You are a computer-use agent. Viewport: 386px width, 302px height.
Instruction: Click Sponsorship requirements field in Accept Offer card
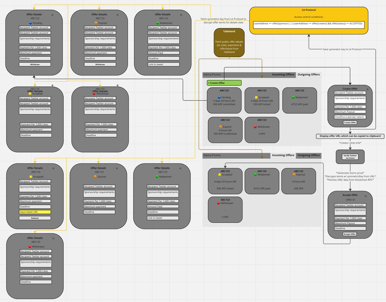coord(350,212)
